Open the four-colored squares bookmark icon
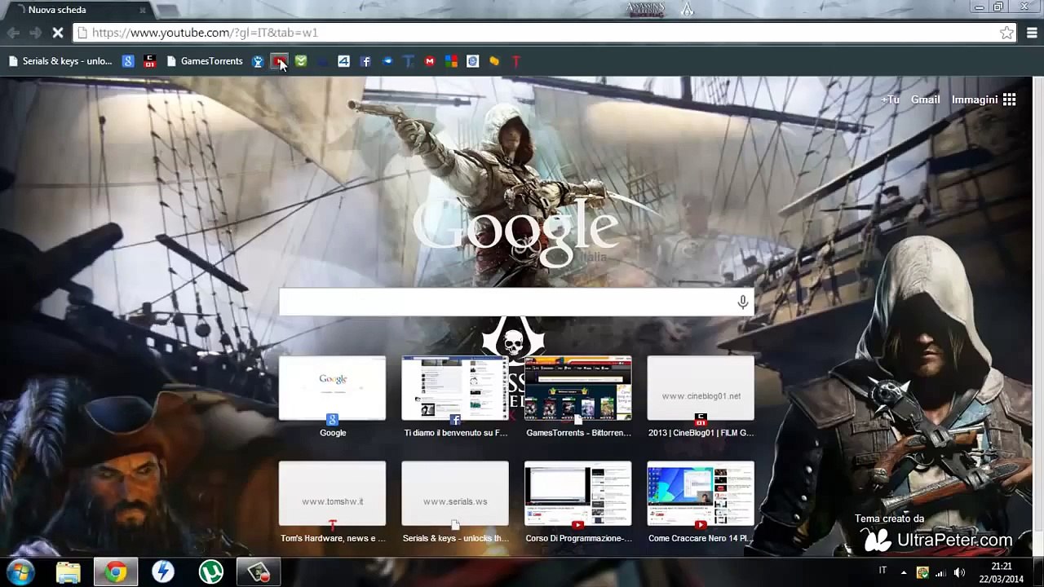The image size is (1044, 587). (451, 61)
